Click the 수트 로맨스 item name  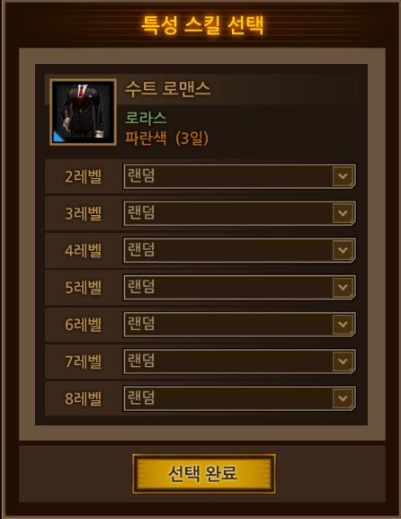tap(168, 89)
